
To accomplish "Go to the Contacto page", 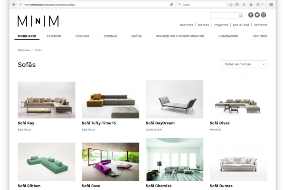I will click(x=260, y=25).
